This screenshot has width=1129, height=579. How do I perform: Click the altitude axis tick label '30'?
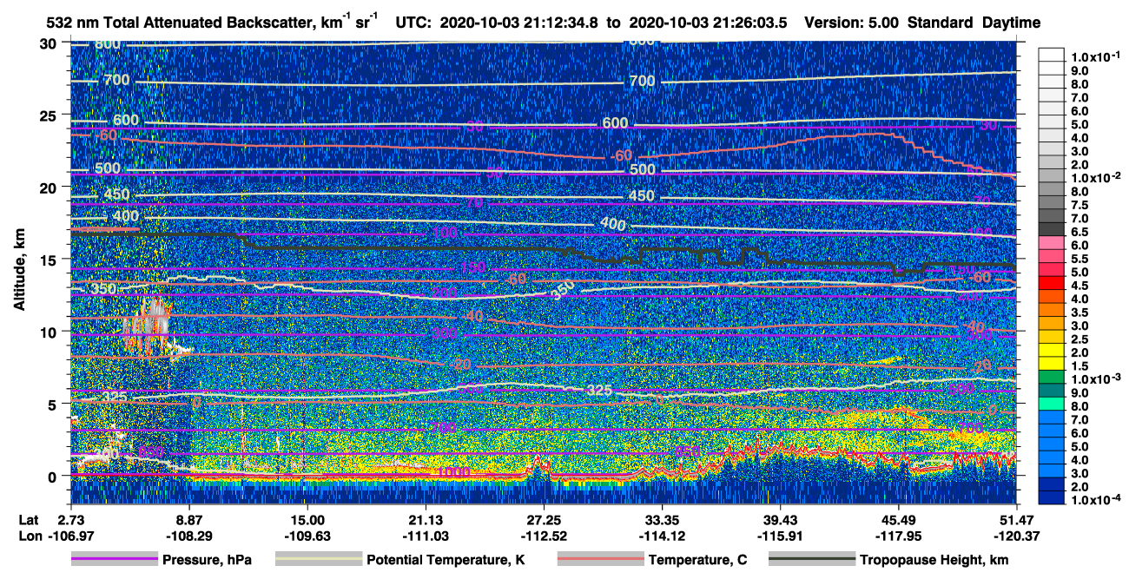[49, 43]
